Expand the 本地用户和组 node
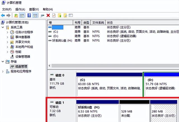This screenshot has width=179, height=122. coord(7,47)
